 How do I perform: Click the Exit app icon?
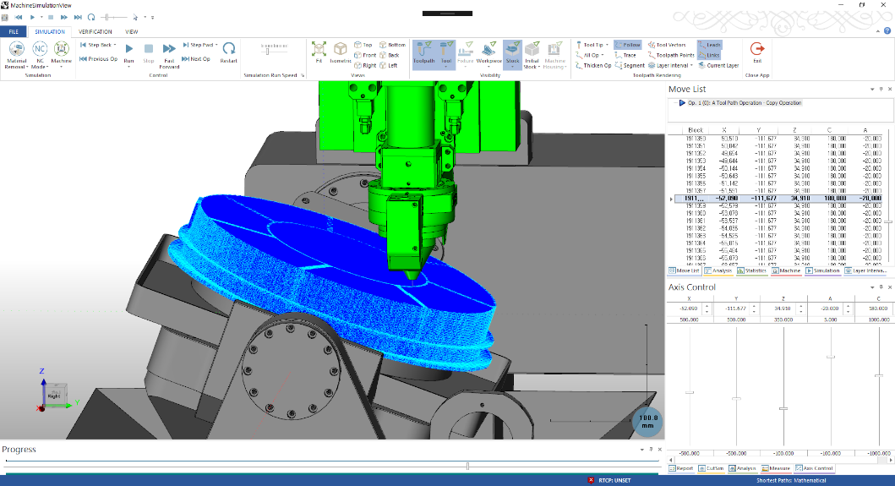tap(757, 52)
